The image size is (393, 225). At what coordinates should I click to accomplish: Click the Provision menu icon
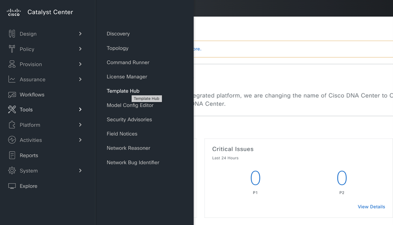(x=12, y=64)
